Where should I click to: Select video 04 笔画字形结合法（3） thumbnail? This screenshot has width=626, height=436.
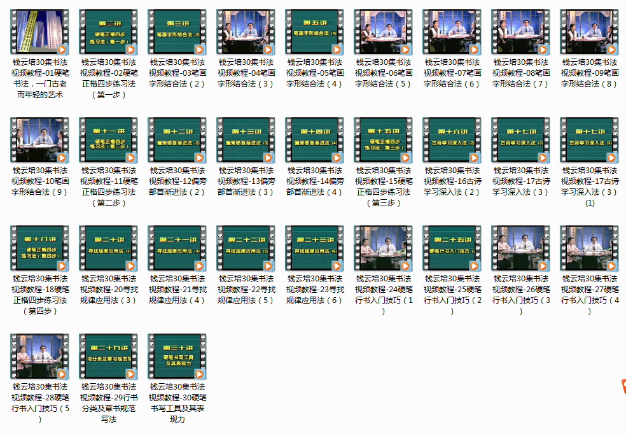[246, 32]
